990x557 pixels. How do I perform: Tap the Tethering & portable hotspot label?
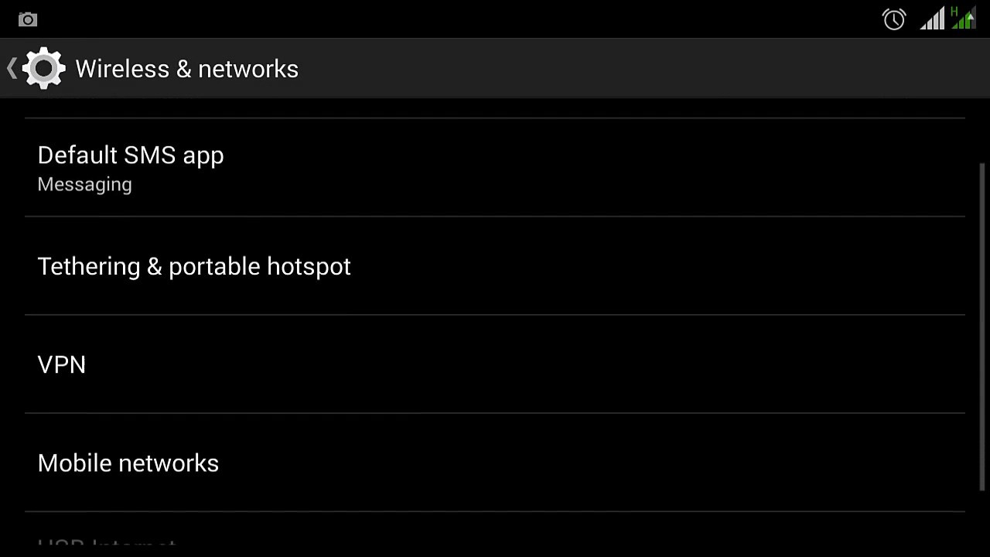(194, 266)
